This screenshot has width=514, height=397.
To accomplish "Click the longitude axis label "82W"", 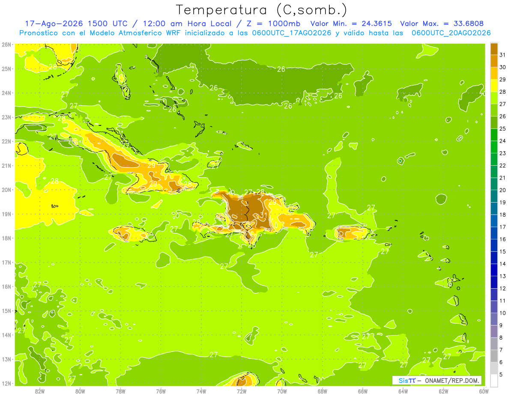I will tap(40, 391).
